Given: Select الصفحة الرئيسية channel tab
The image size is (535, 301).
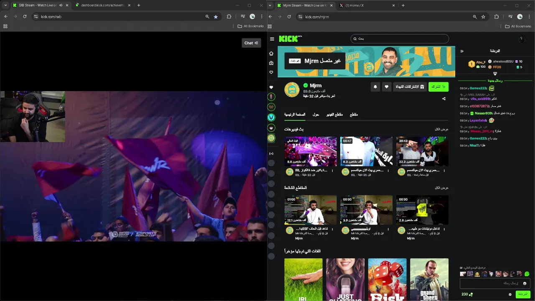Looking at the screenshot, I should click(295, 115).
